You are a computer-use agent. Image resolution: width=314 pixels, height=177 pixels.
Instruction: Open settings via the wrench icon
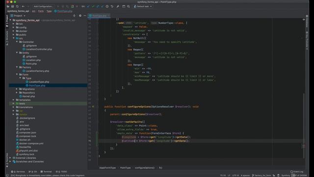click(118, 6)
